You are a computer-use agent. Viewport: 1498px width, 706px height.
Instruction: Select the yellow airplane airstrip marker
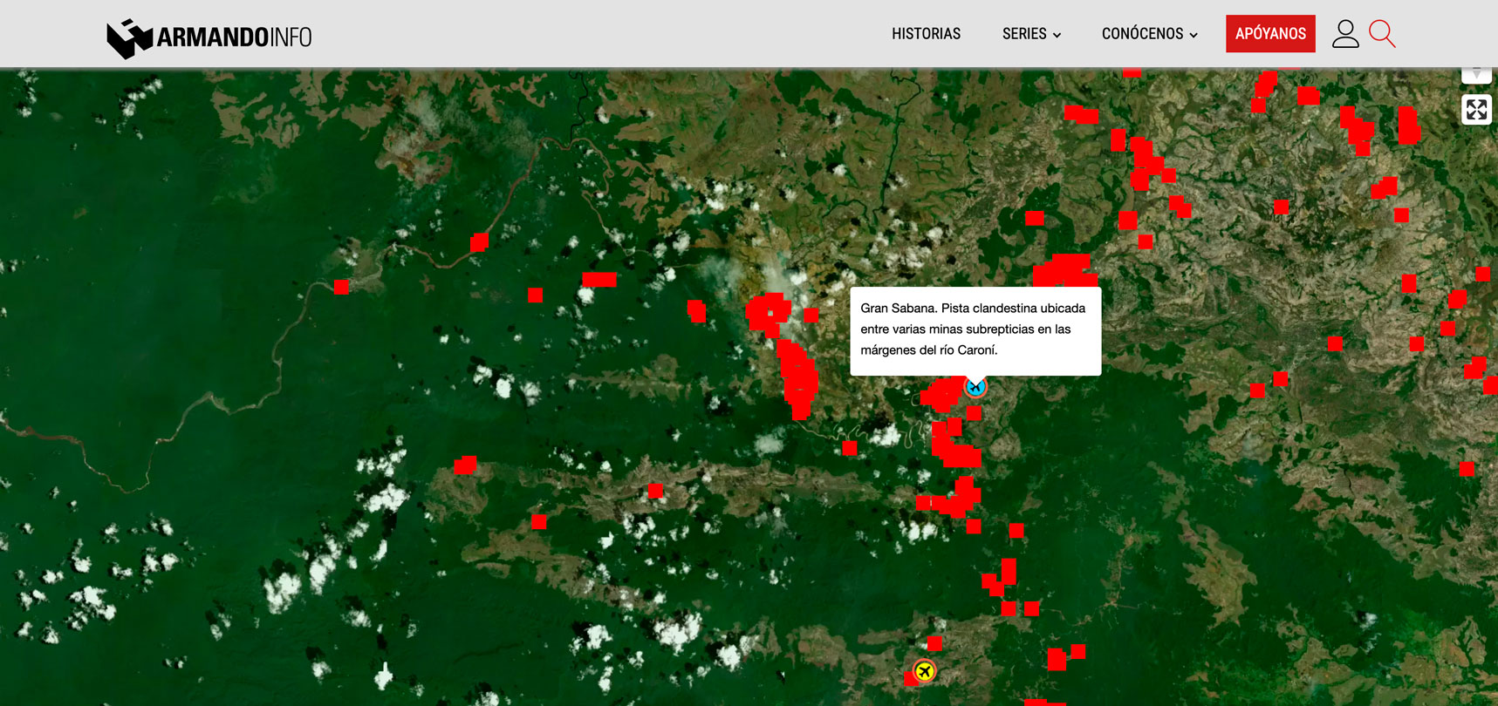(924, 670)
